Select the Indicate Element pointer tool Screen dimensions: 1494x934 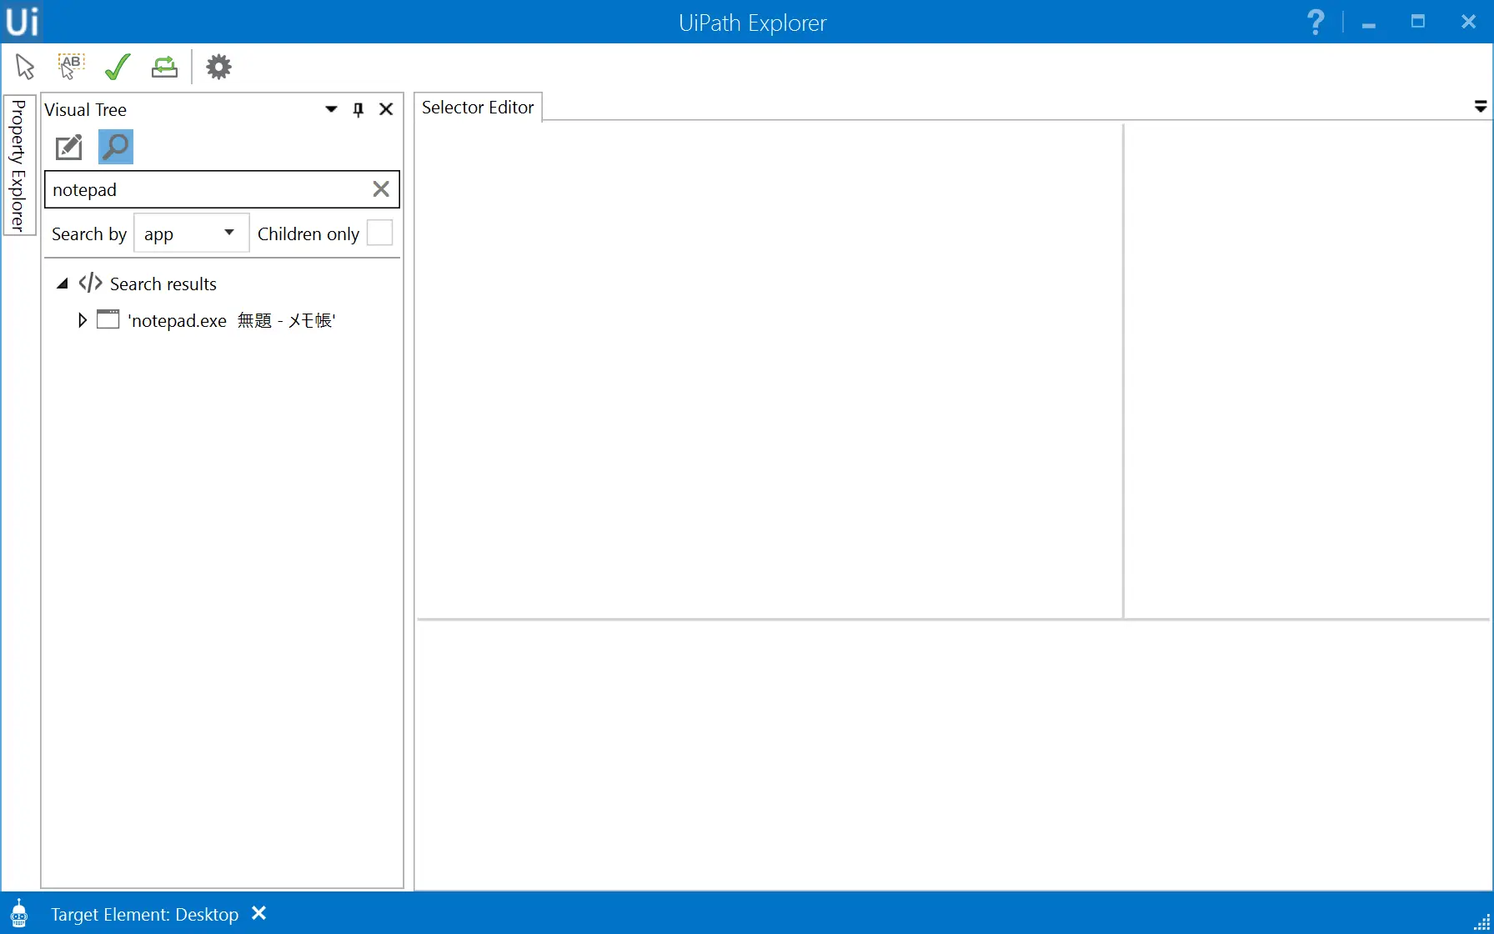point(25,67)
